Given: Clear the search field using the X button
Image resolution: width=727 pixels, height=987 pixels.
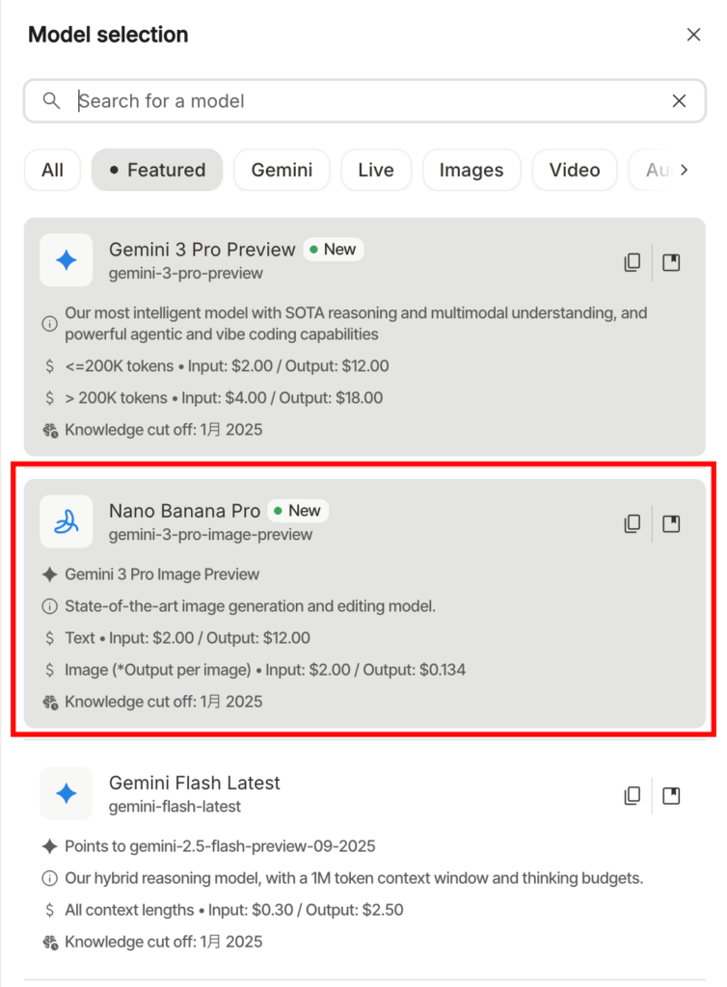Looking at the screenshot, I should (x=679, y=100).
